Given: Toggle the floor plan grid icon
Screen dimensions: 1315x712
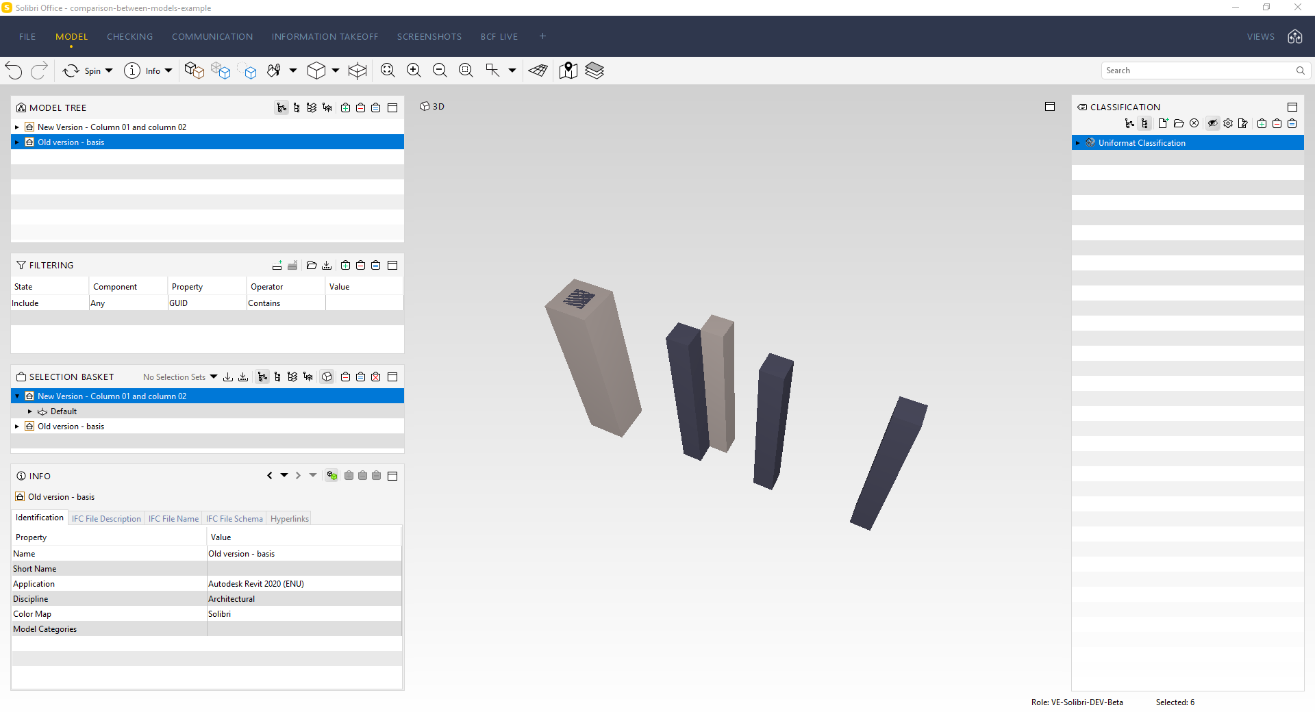Looking at the screenshot, I should [538, 71].
